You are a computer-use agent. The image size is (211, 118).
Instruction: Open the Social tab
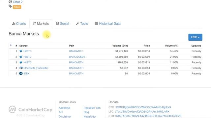[x=62, y=24]
